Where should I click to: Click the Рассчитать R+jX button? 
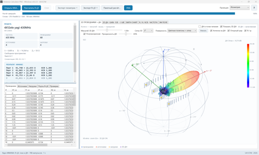click(x=32, y=8)
